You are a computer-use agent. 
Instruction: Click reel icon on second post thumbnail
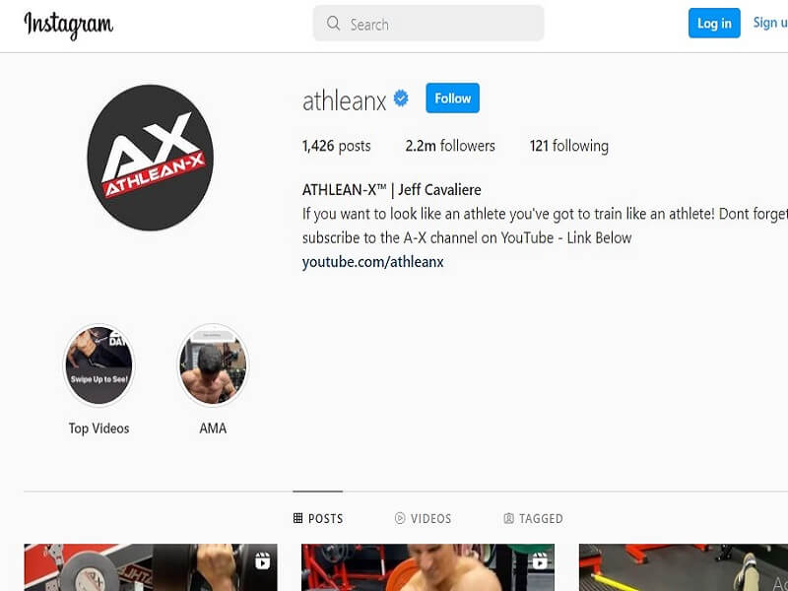pos(540,560)
